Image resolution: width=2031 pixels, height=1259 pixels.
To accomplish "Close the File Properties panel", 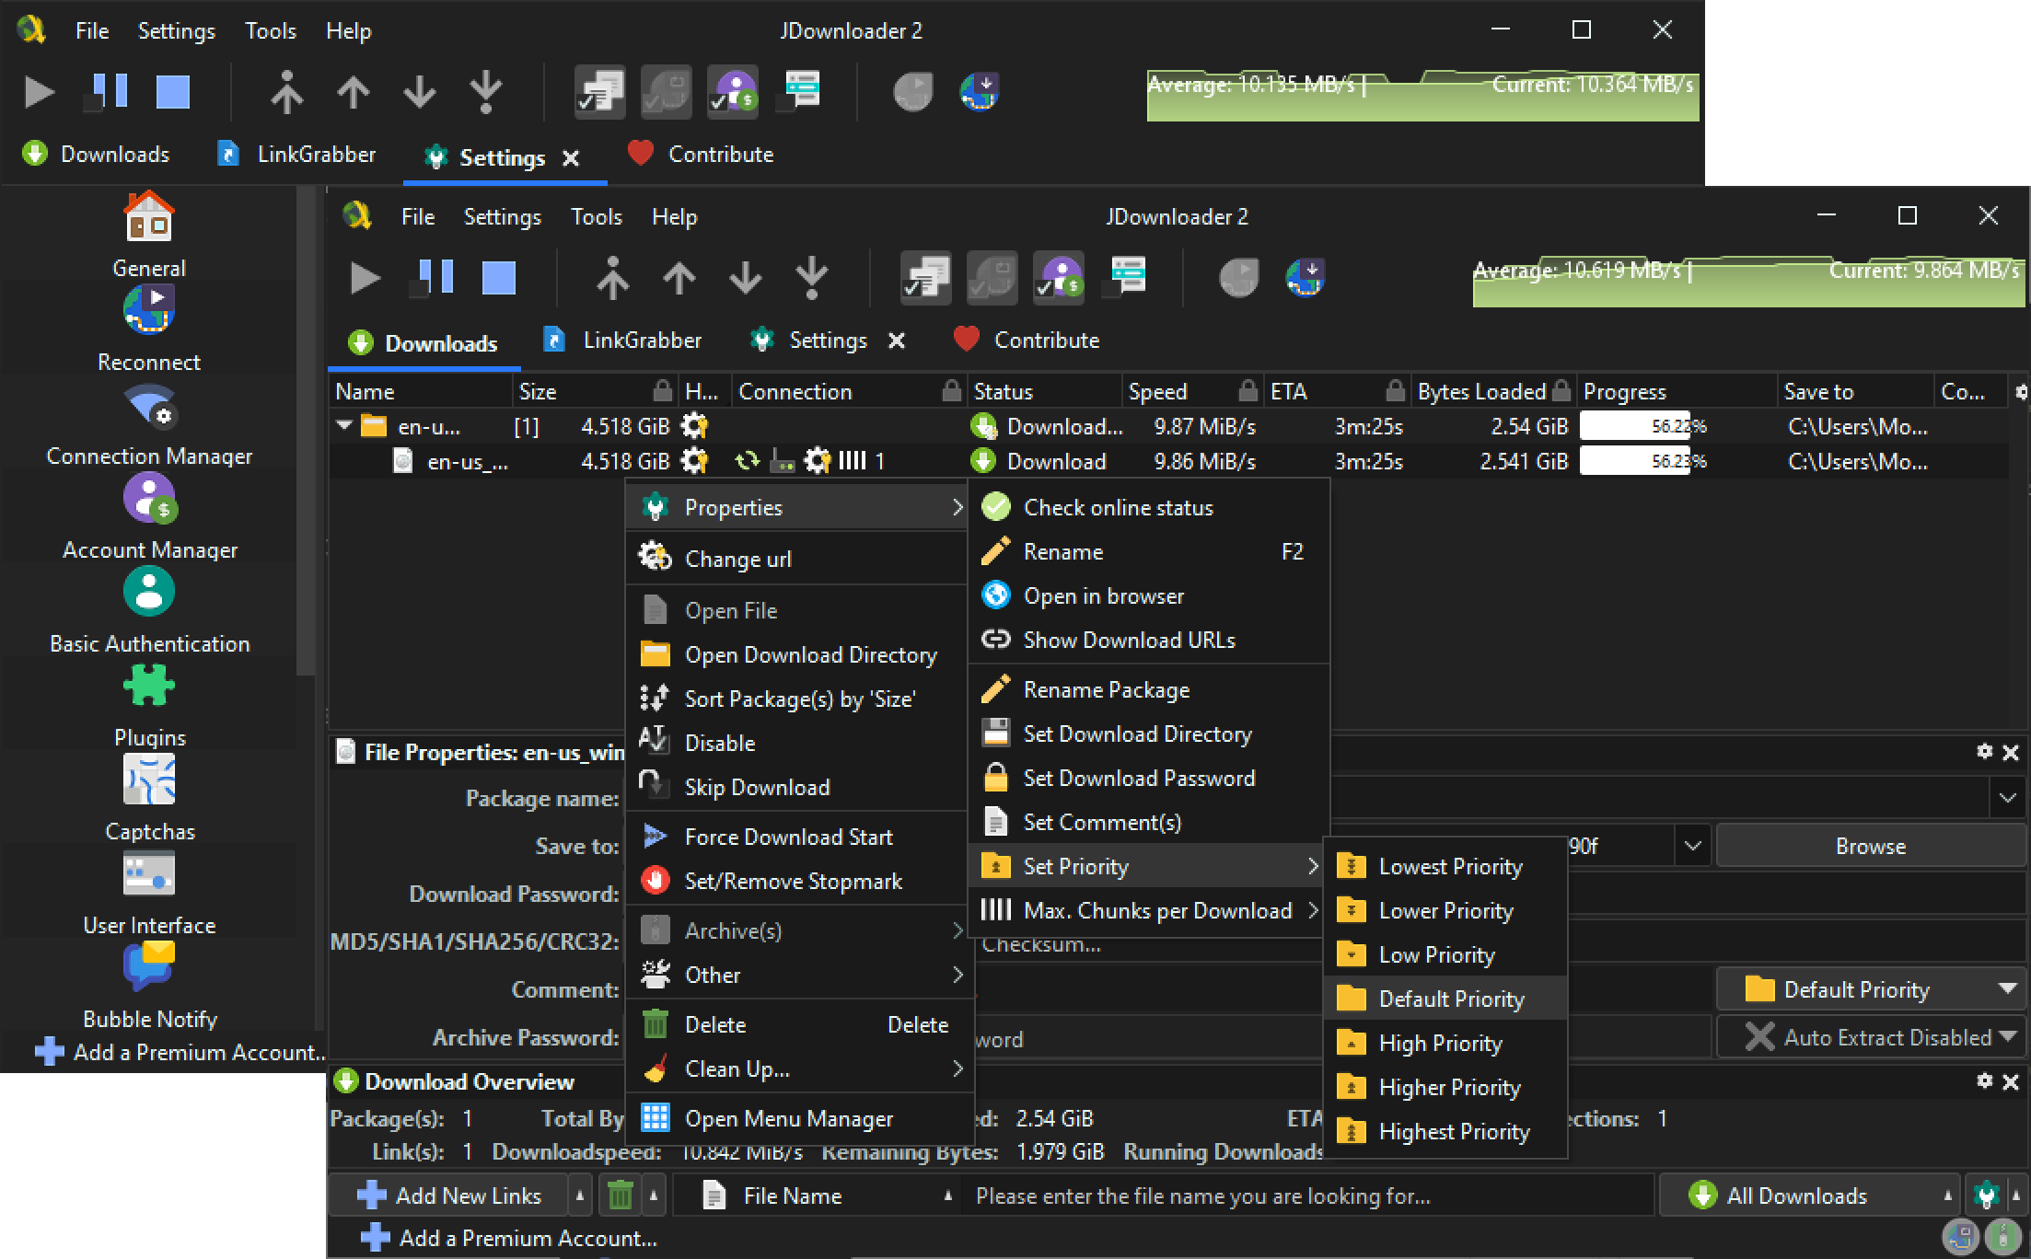I will point(2011,753).
